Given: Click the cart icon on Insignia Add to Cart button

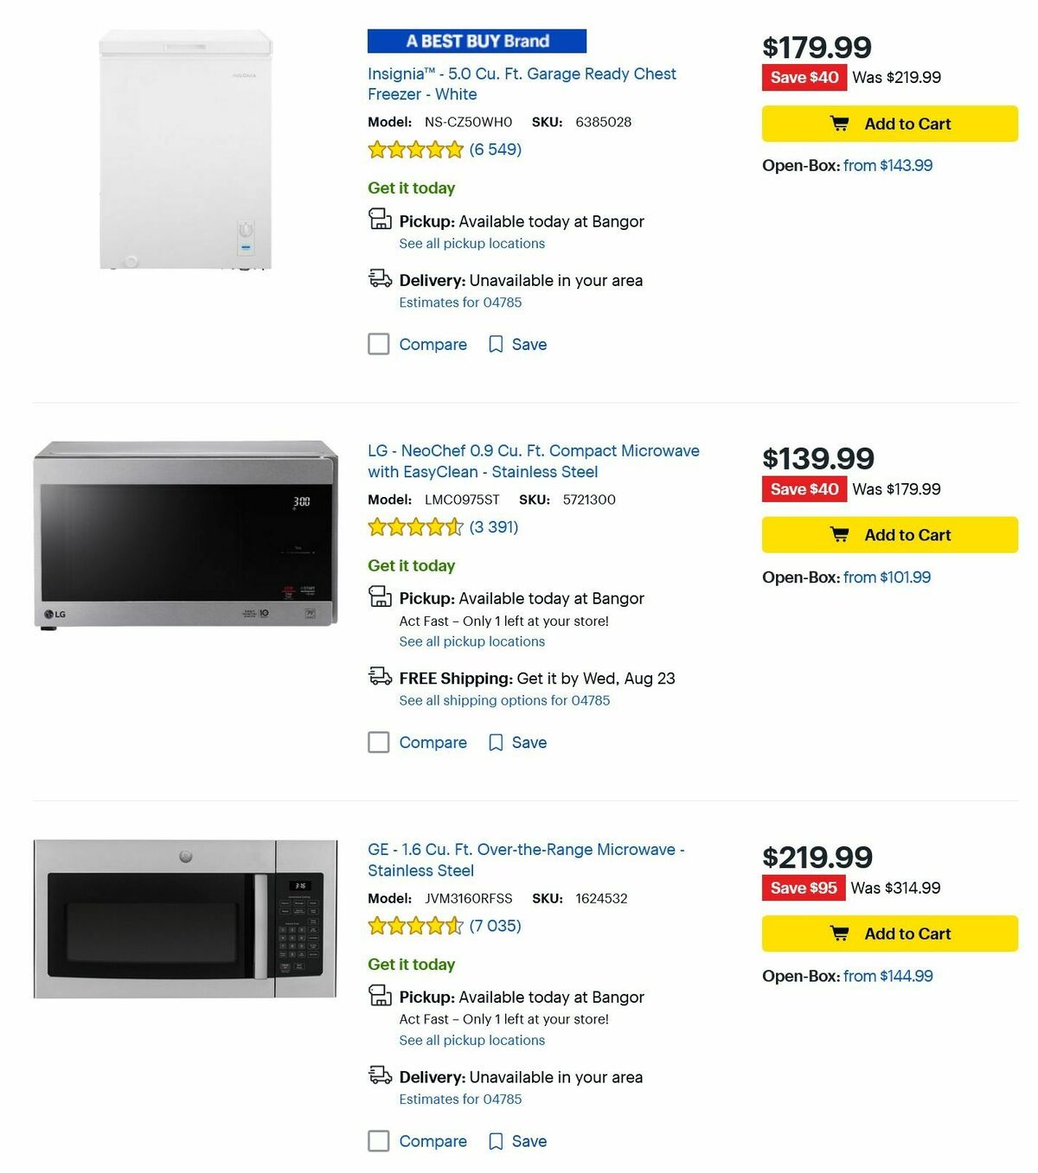Looking at the screenshot, I should click(x=838, y=124).
